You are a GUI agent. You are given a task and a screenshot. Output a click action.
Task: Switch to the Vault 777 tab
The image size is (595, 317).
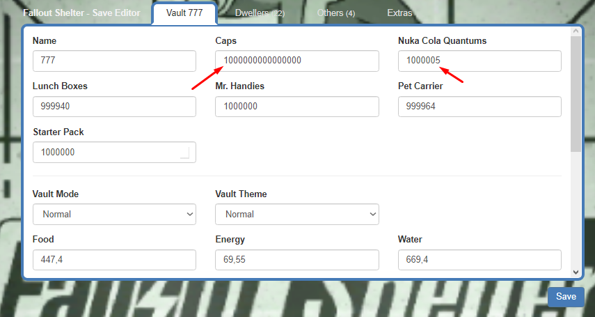pos(184,13)
